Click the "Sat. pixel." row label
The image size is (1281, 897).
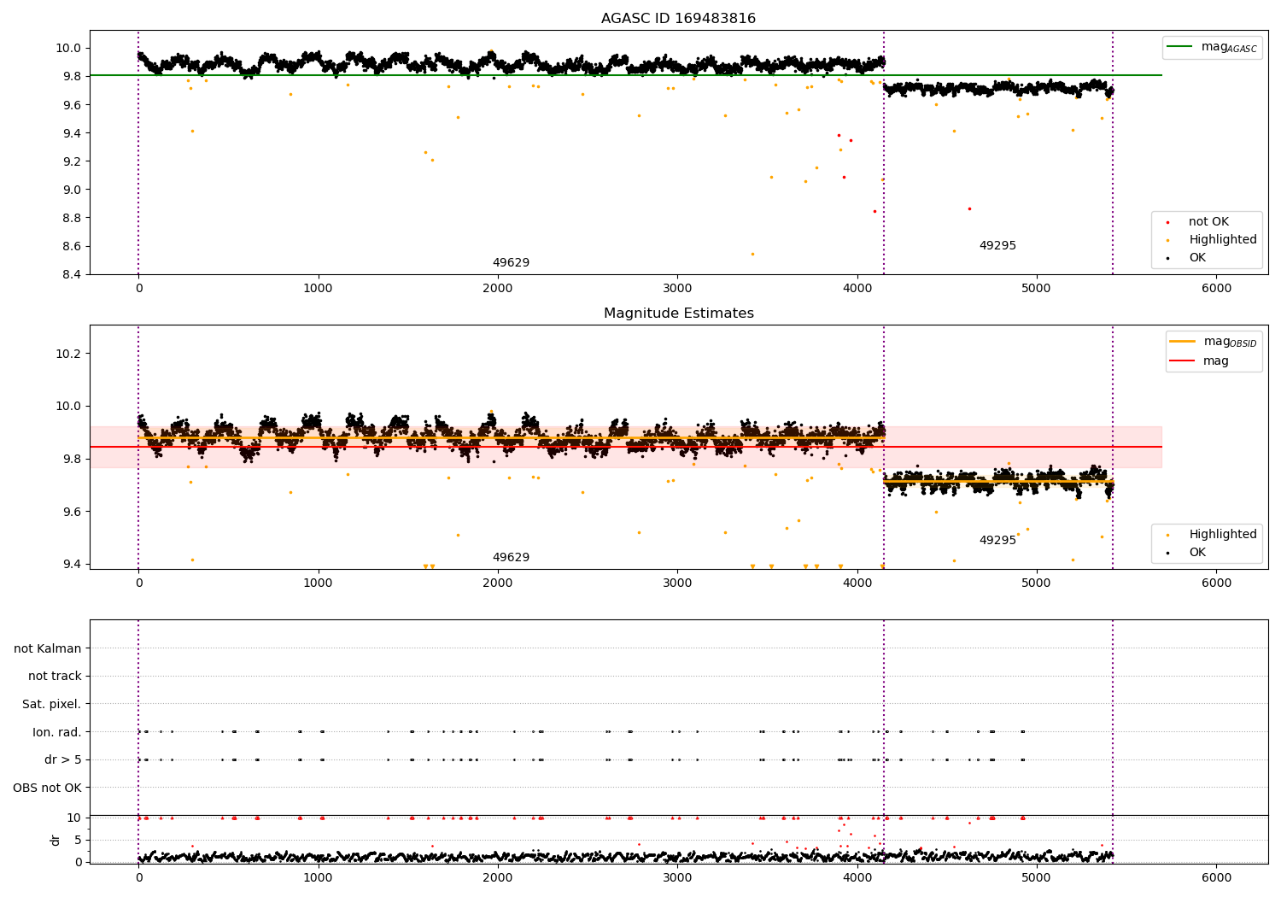tap(52, 705)
